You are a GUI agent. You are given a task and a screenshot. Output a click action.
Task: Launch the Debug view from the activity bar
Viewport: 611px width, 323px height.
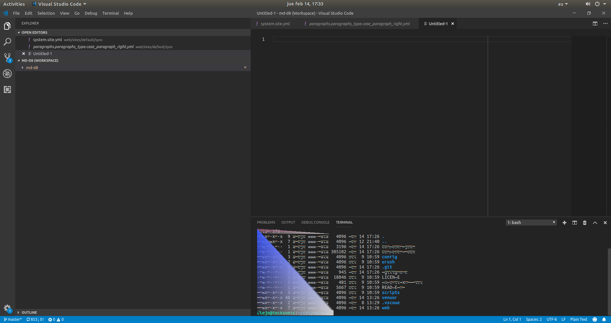[x=7, y=74]
